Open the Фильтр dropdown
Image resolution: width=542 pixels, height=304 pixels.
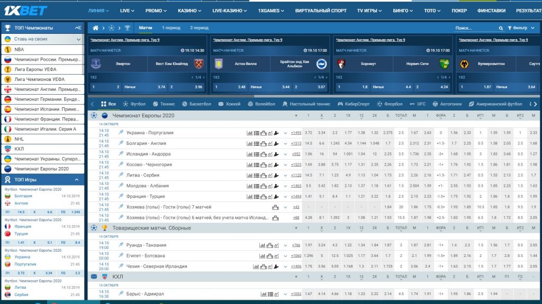click(x=521, y=28)
